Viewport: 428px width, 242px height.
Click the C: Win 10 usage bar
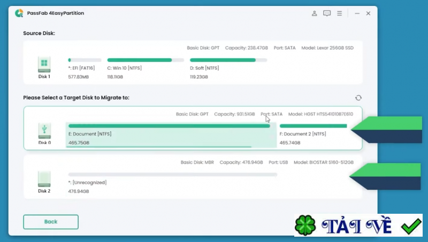tap(146, 60)
